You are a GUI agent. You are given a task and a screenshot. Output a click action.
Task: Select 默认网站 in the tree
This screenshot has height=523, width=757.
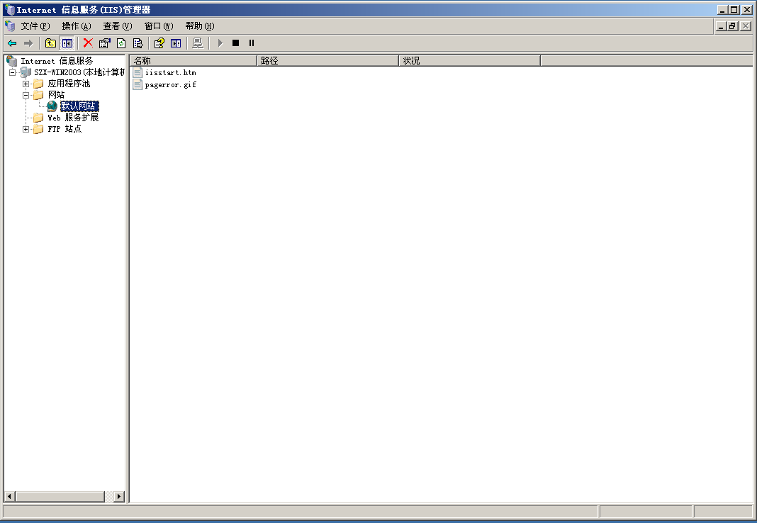pos(79,106)
